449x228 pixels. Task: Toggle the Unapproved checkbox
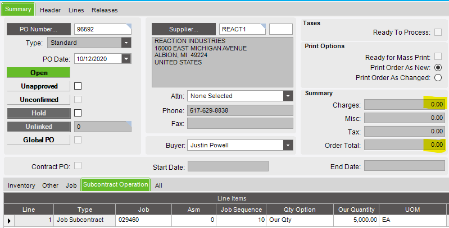coord(78,86)
